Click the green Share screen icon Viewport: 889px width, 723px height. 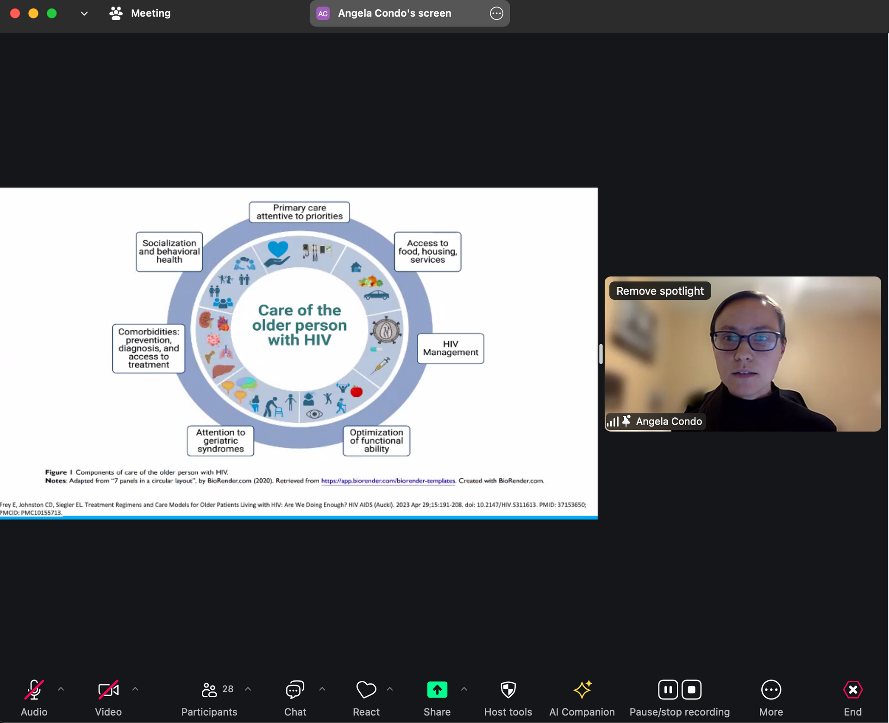437,689
